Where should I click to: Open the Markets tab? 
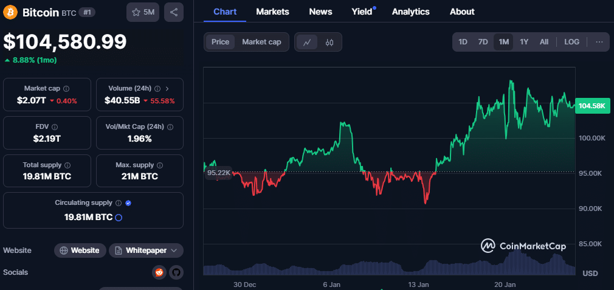point(272,12)
